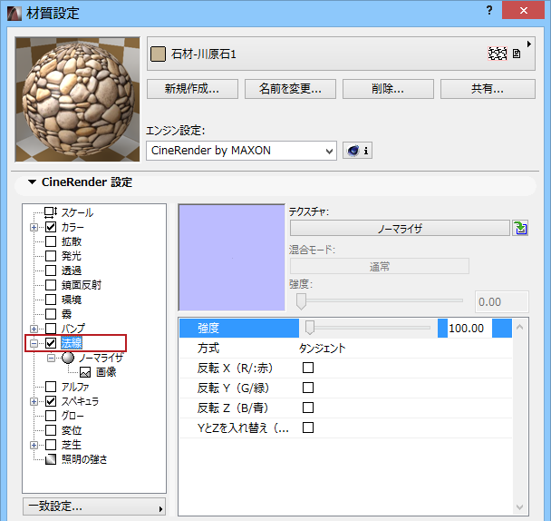Check the 反転 X (R/:赤) checkbox
This screenshot has height=521, width=551.
pos(308,368)
